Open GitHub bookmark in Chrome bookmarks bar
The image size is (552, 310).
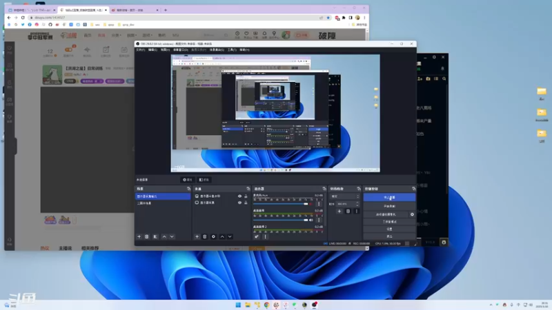pyautogui.click(x=50, y=25)
